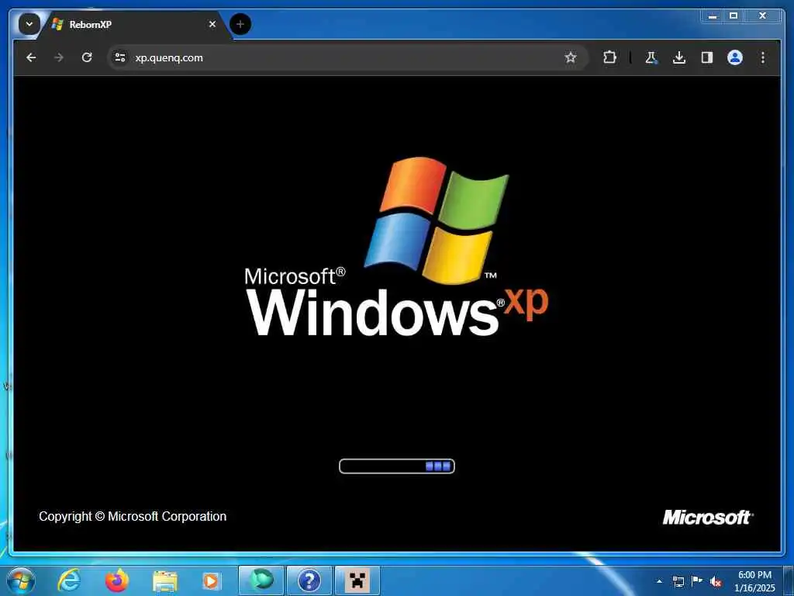Open the clock showing 6:00 PM
The height and width of the screenshot is (596, 794).
[754, 580]
